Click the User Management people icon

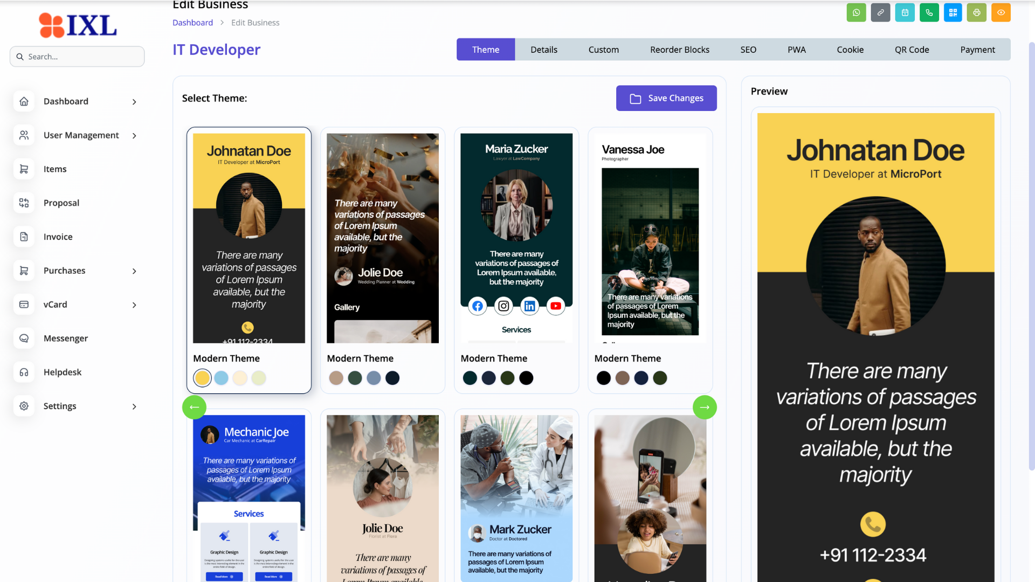click(x=24, y=135)
